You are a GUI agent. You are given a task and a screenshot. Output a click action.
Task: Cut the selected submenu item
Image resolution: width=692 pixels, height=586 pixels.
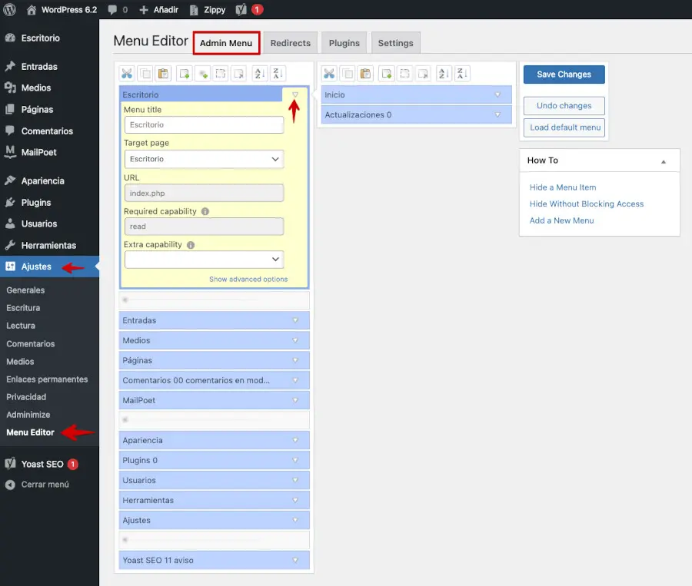[329, 74]
